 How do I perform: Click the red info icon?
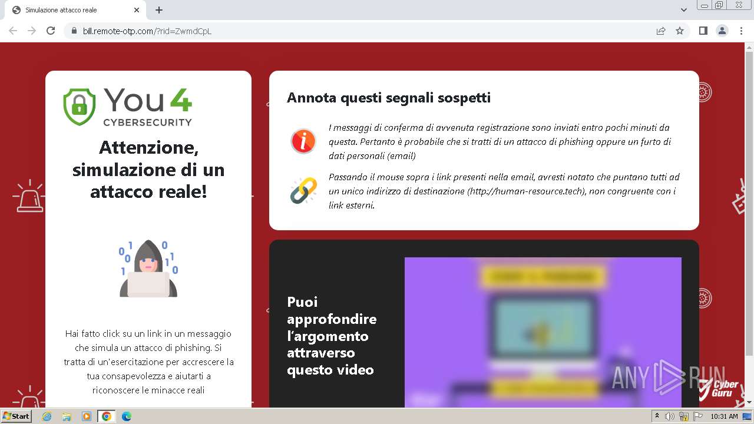tap(303, 141)
